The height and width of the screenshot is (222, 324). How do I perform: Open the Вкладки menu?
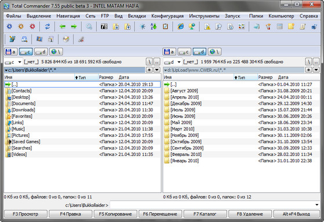pos(137,16)
